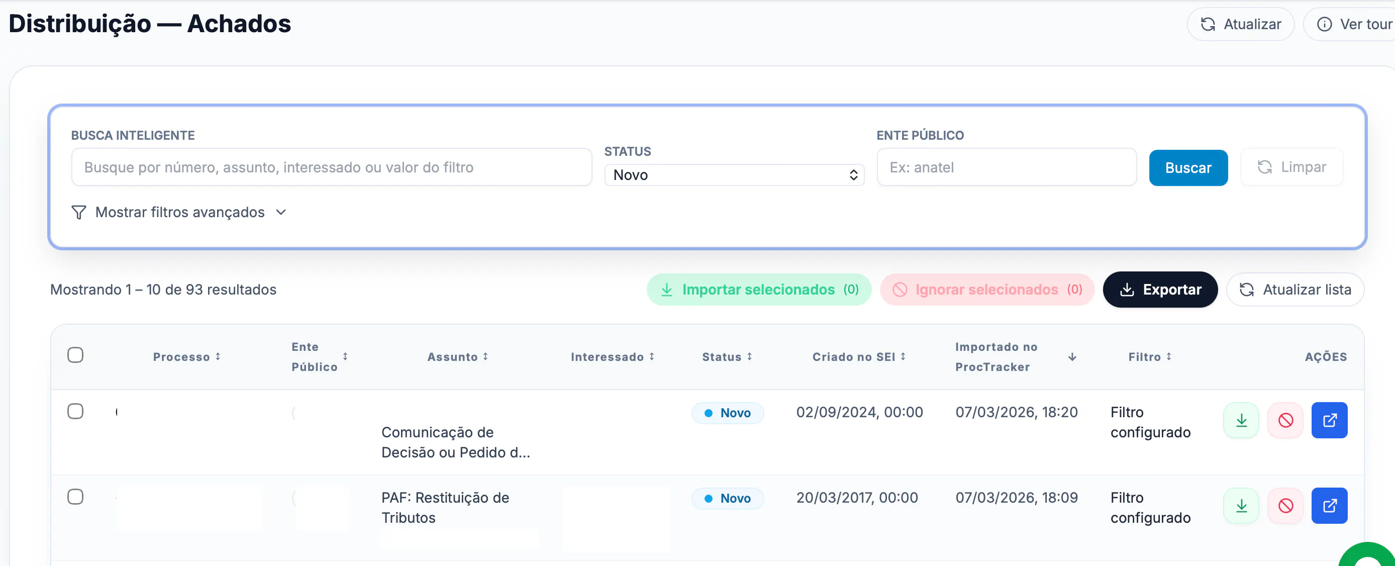Click Atualizar lista button
The image size is (1395, 566).
tap(1295, 290)
